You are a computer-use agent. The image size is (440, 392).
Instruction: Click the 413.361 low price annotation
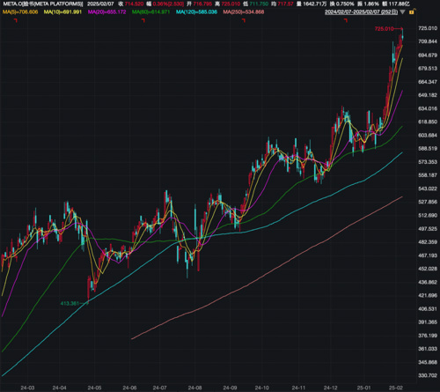70,303
